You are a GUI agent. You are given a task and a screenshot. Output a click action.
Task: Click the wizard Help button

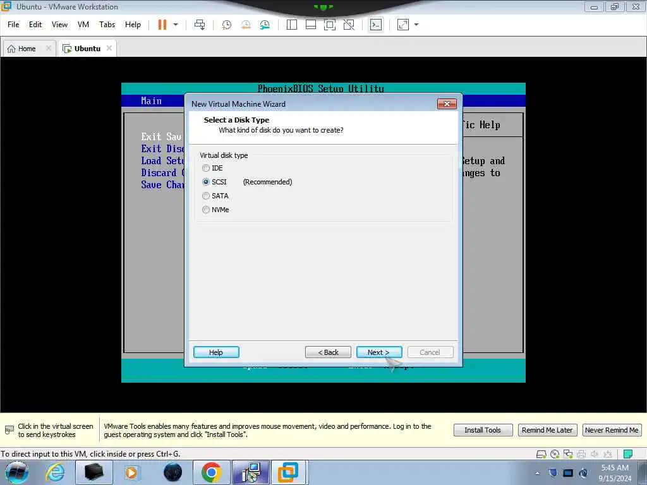pos(216,352)
